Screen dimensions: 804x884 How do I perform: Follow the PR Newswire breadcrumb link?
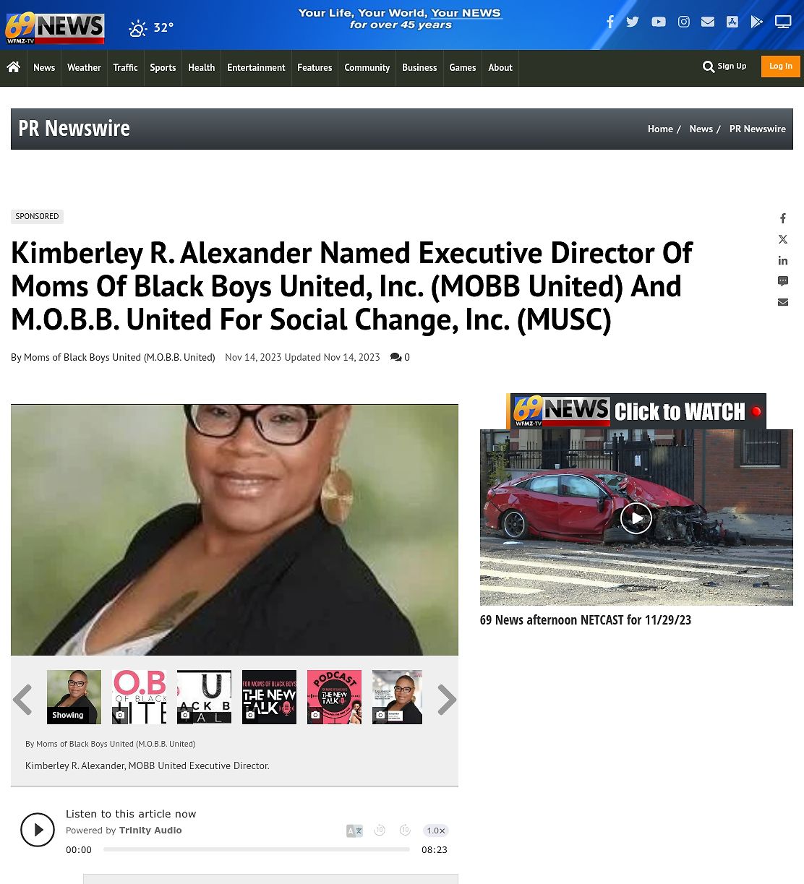coord(757,129)
